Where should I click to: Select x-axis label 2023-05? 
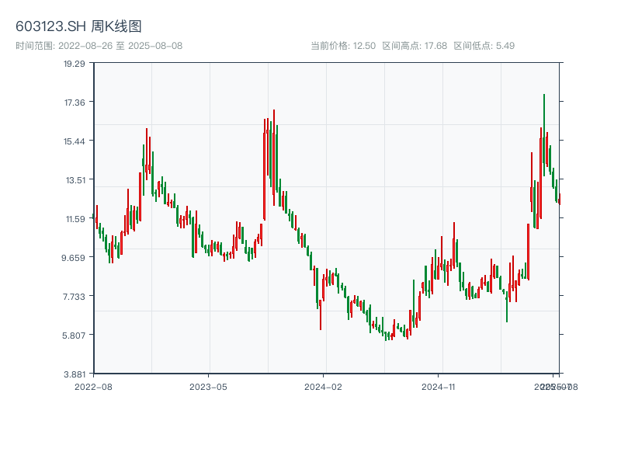click(x=208, y=387)
